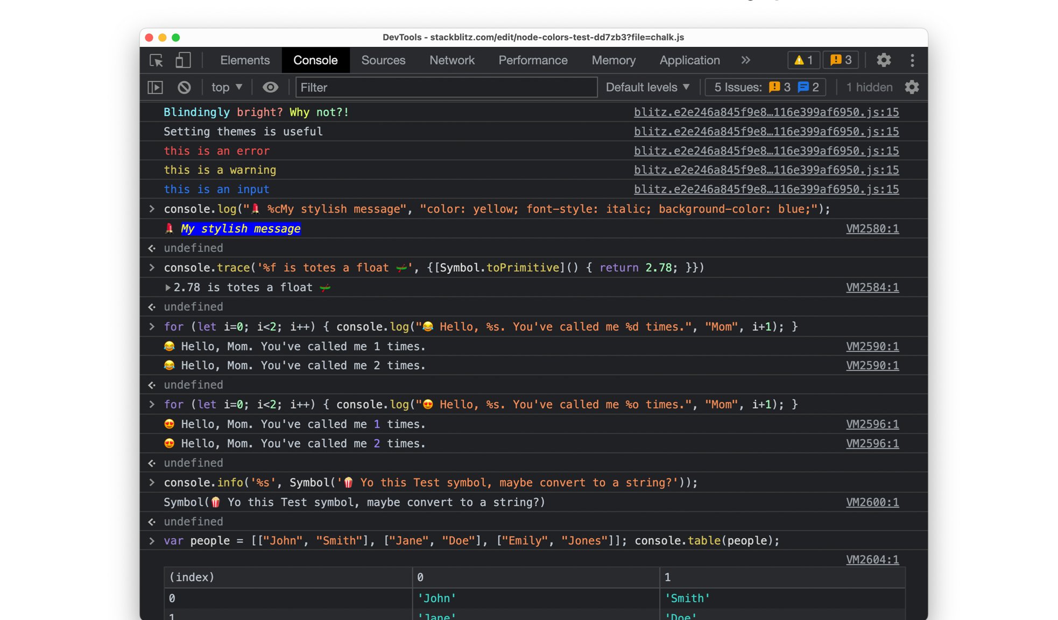
Task: Open DevTools settings gear in the tab bar
Action: 884,60
